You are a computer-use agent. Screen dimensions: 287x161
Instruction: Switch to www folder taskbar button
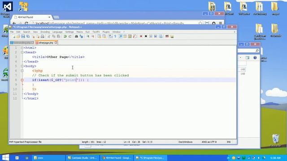(x=48, y=158)
